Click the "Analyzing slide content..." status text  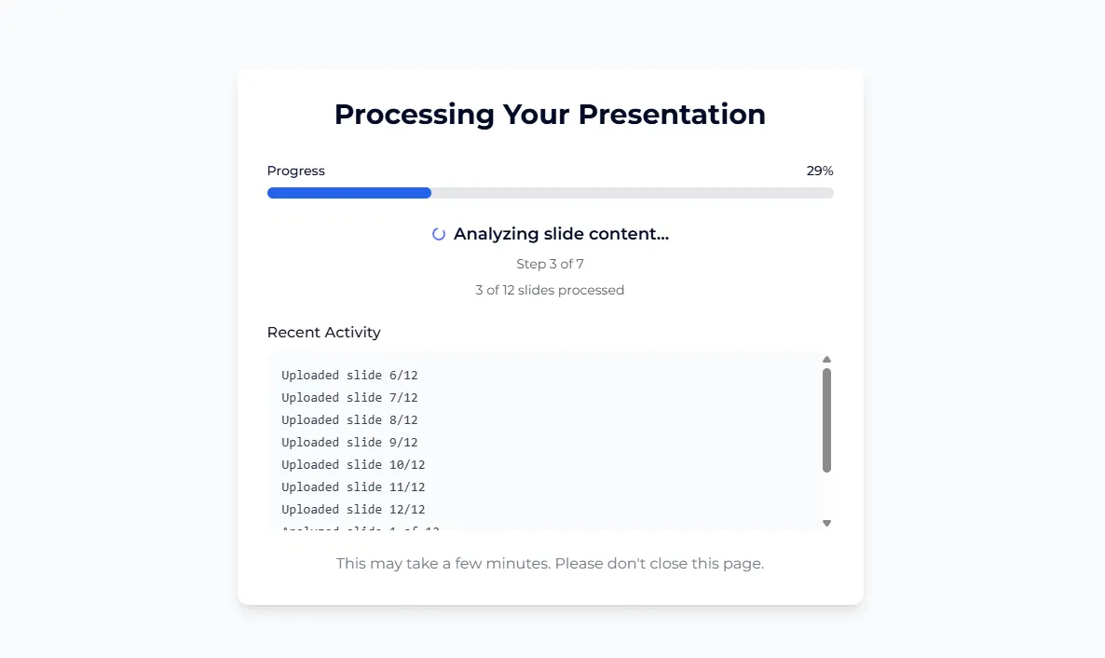561,234
